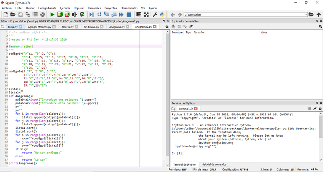Viewport: 323px width, 172px height.
Task: Create a new file from the toolbar
Action: pyautogui.click(x=6, y=15)
